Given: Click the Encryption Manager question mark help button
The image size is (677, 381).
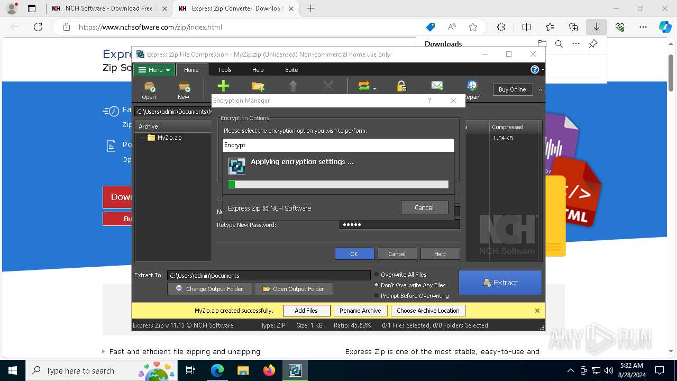Looking at the screenshot, I should coord(429,101).
